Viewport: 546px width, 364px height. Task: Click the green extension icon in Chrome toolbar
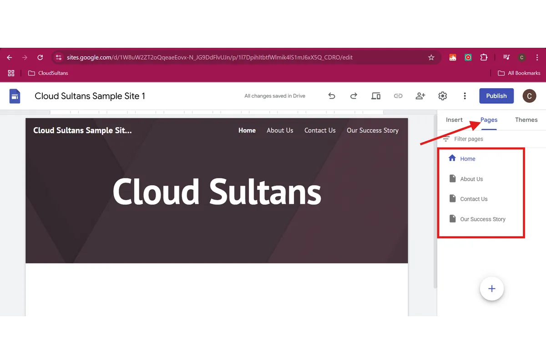[468, 57]
